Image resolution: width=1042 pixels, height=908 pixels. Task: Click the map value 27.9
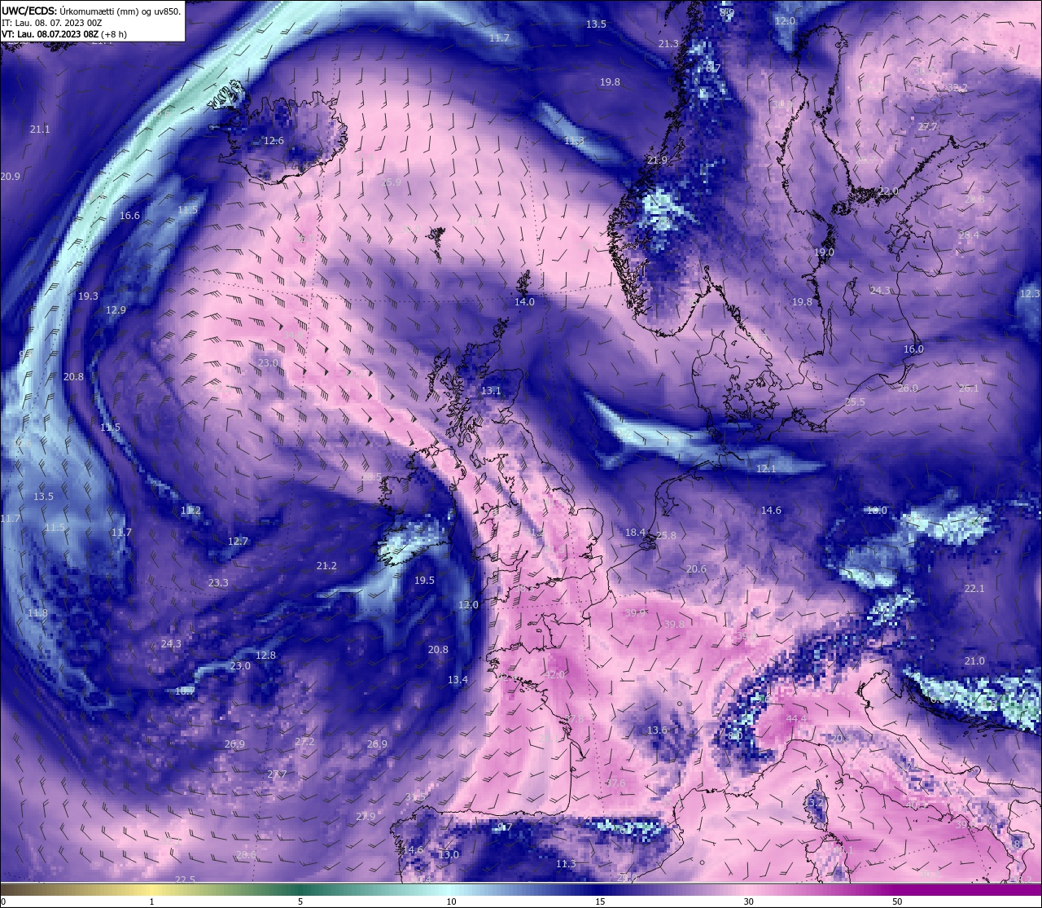tap(366, 817)
